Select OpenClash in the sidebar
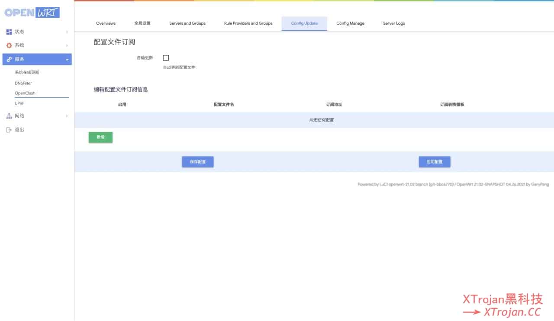This screenshot has height=321, width=554. click(25, 93)
